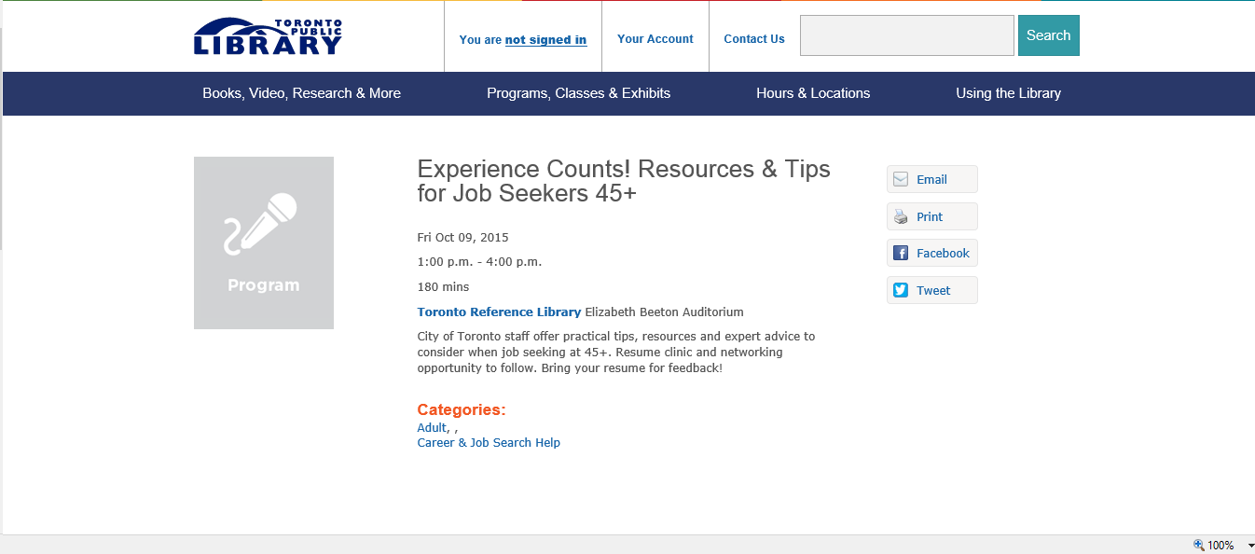The height and width of the screenshot is (554, 1255).
Task: Open the Contact Us link
Action: click(x=754, y=39)
